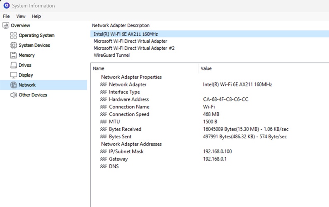Open the File menu
329x207 pixels.
[x=6, y=16]
